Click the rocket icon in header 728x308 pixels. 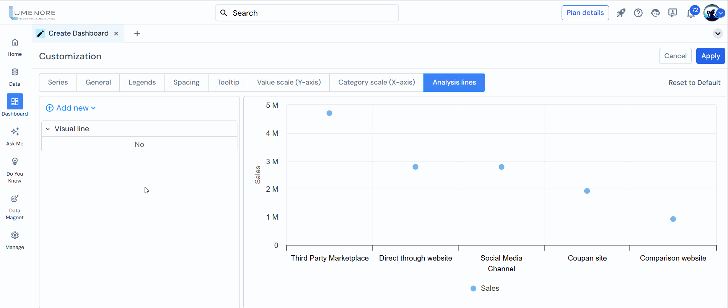[621, 13]
